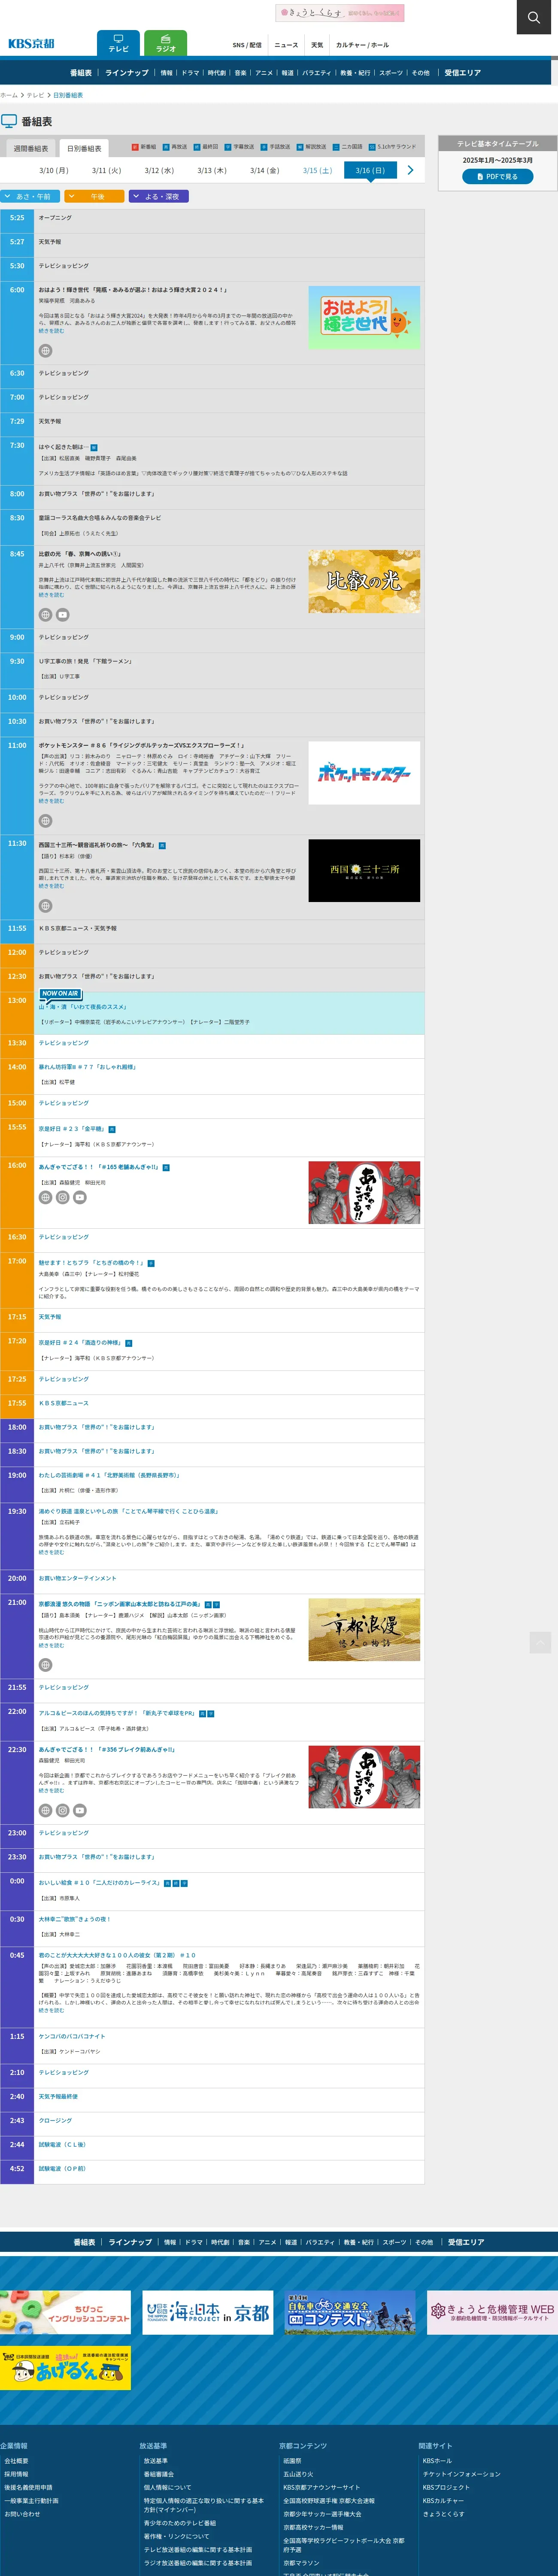Click the scroll-to-top arrow button
The width and height of the screenshot is (558, 2576).
click(540, 1642)
